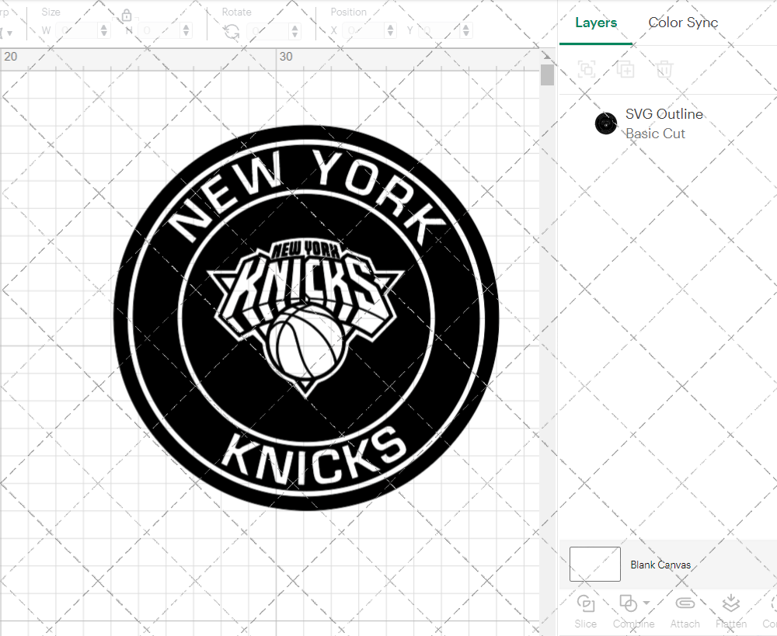Click inside the Rotate input field

[x=268, y=30]
